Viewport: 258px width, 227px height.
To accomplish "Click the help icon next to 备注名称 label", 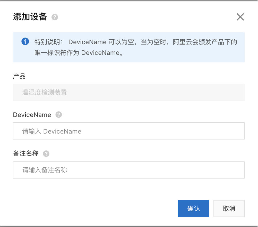I will 46,153.
